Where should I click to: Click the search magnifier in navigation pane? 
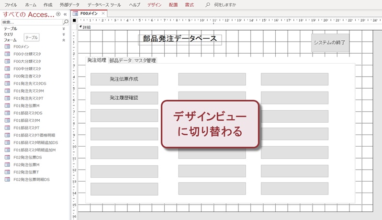(x=66, y=22)
